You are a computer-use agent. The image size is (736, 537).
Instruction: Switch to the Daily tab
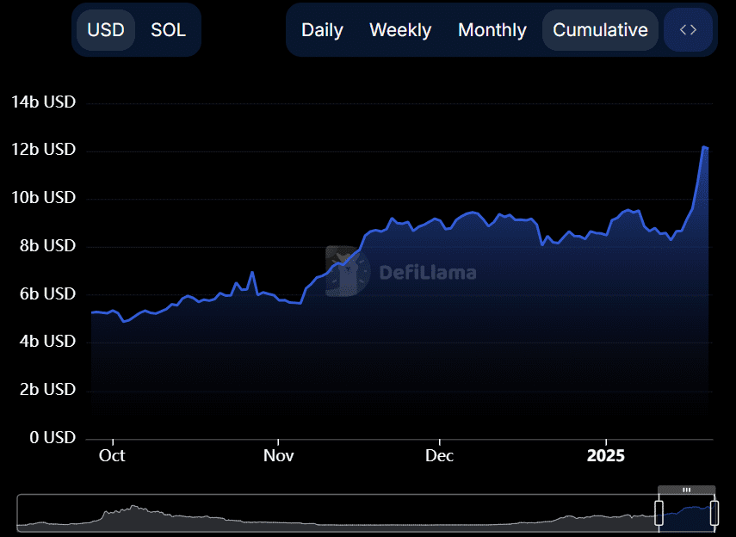322,29
